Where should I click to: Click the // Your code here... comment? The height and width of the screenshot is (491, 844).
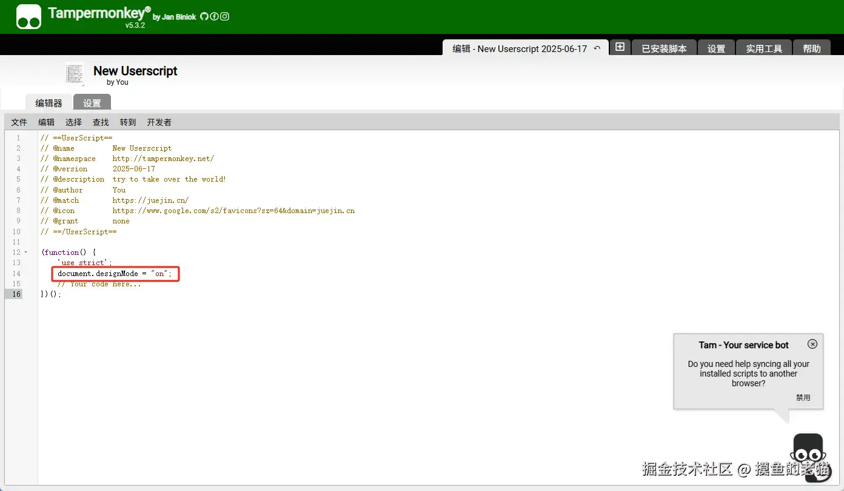point(99,284)
